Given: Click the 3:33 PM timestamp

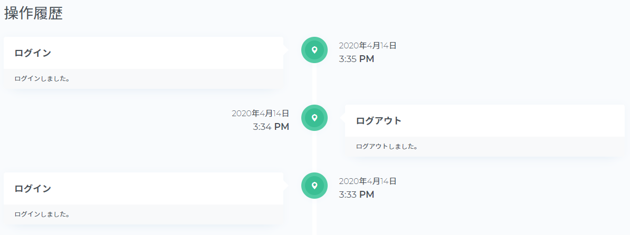Looking at the screenshot, I should [x=356, y=195].
